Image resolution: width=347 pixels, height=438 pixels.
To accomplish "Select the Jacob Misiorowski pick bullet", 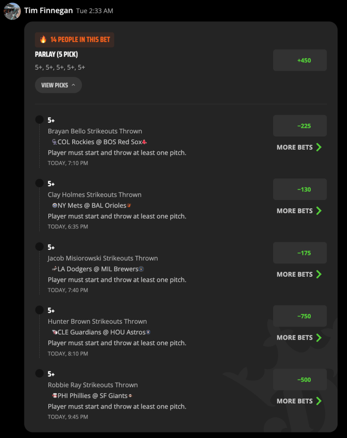I will [x=39, y=246].
